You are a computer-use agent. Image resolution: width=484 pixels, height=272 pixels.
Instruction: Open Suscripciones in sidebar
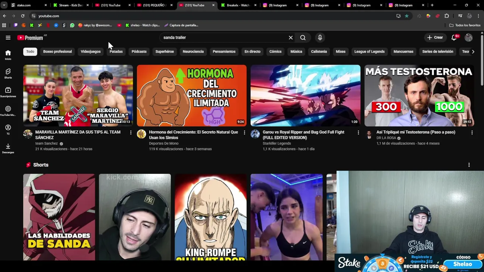[8, 92]
